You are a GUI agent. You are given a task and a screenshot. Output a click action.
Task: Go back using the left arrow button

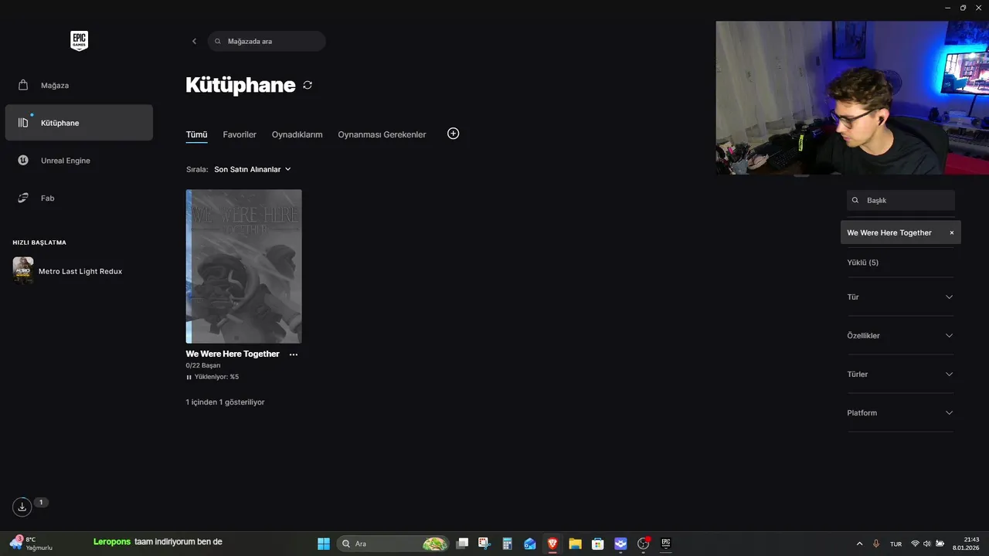(x=194, y=41)
